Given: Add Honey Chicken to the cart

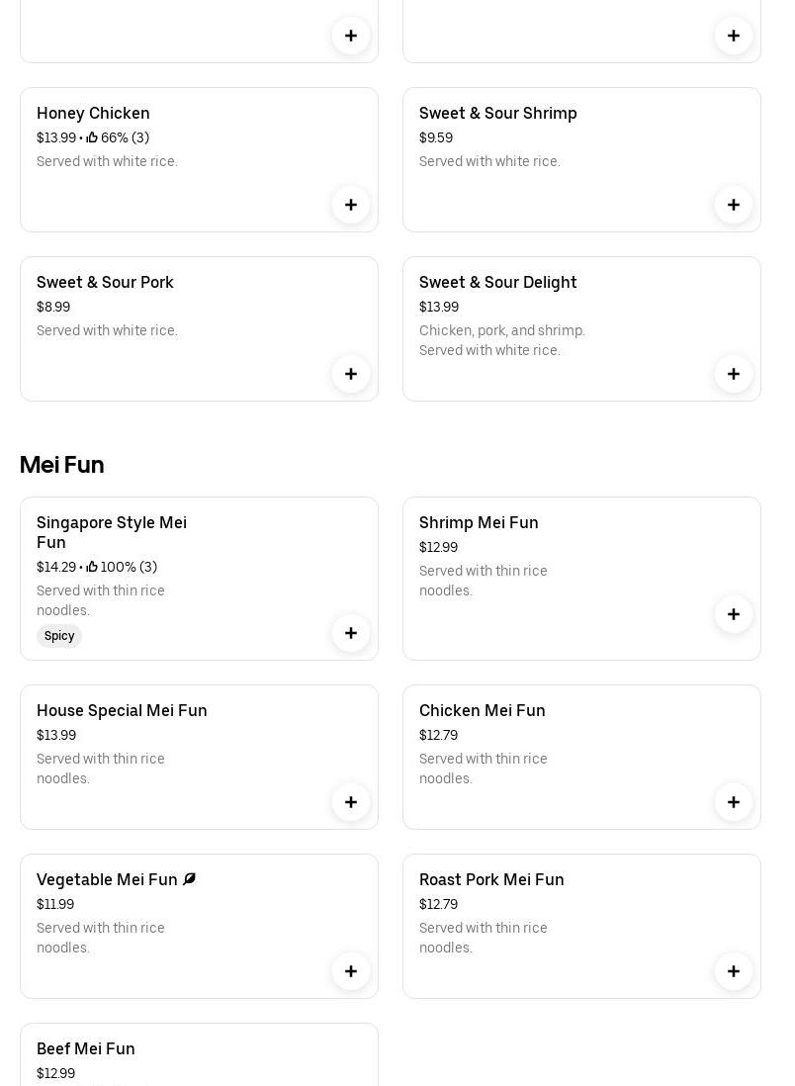Looking at the screenshot, I should 351,205.
